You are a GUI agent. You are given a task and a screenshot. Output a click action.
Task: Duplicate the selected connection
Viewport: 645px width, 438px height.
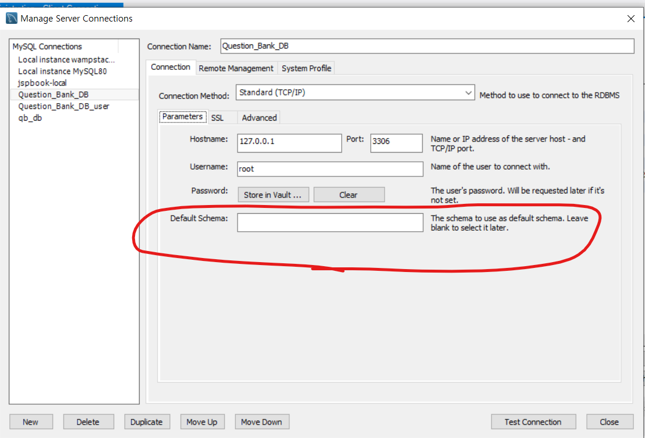[147, 422]
